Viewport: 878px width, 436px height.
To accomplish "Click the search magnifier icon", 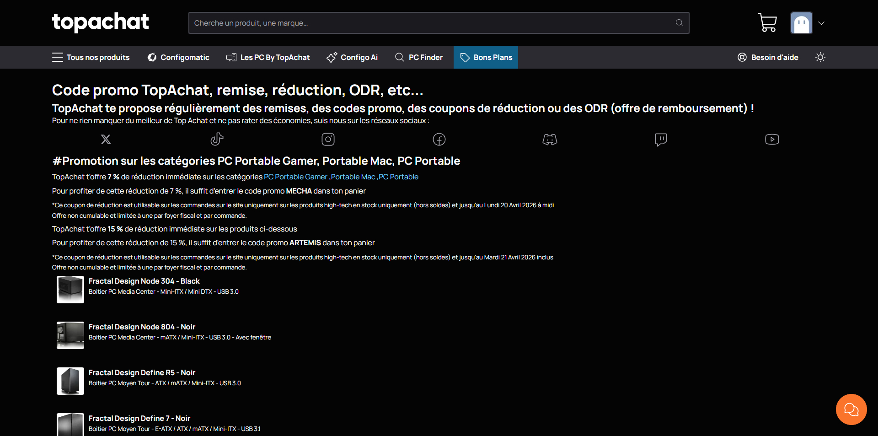I will click(x=679, y=23).
